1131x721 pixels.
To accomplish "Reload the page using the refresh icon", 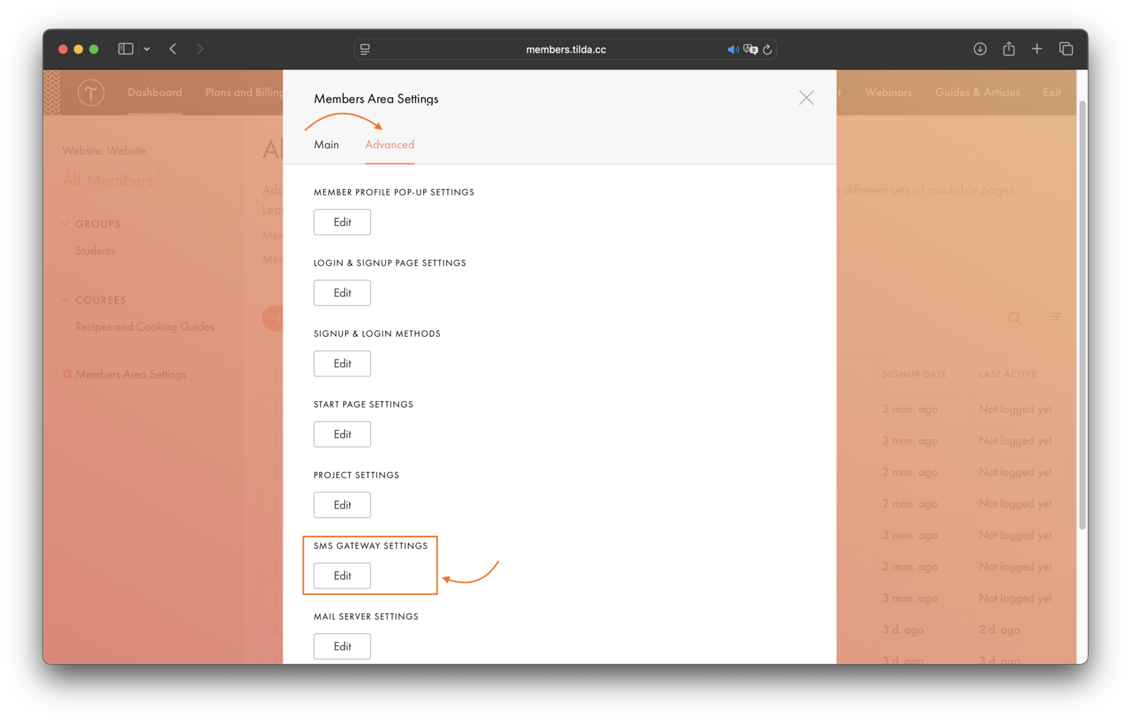I will (768, 49).
